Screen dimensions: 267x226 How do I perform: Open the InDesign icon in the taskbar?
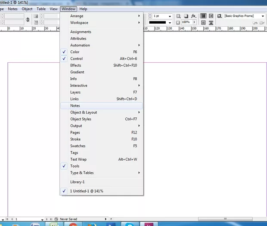149,223
